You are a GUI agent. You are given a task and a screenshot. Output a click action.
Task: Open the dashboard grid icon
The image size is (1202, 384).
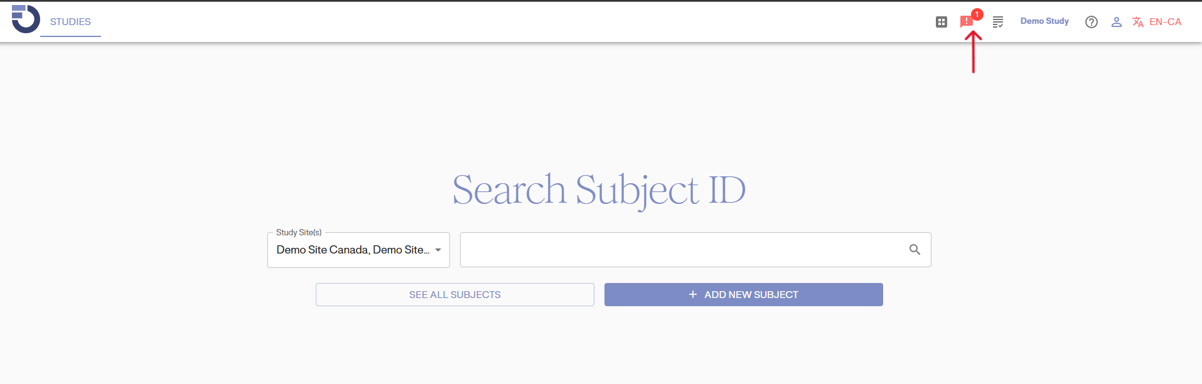[941, 22]
